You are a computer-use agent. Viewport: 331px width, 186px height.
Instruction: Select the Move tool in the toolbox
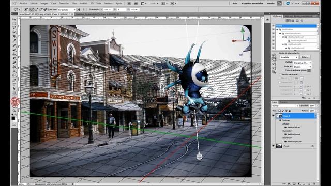point(14,19)
